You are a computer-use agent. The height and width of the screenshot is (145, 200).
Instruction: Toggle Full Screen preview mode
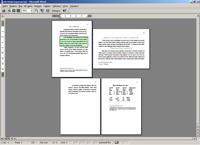point(48,11)
